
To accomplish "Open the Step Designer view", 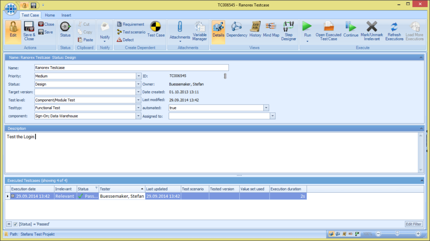I will pyautogui.click(x=288, y=31).
